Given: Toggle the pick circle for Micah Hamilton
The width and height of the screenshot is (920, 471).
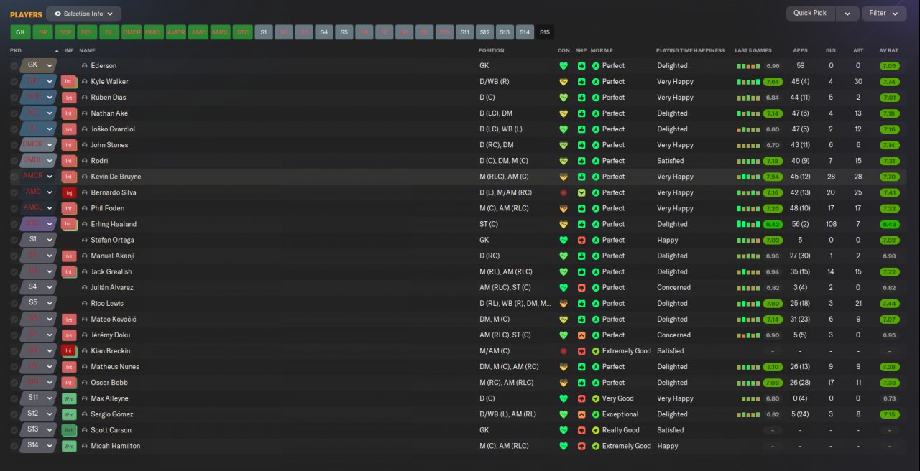Looking at the screenshot, I should 14,446.
